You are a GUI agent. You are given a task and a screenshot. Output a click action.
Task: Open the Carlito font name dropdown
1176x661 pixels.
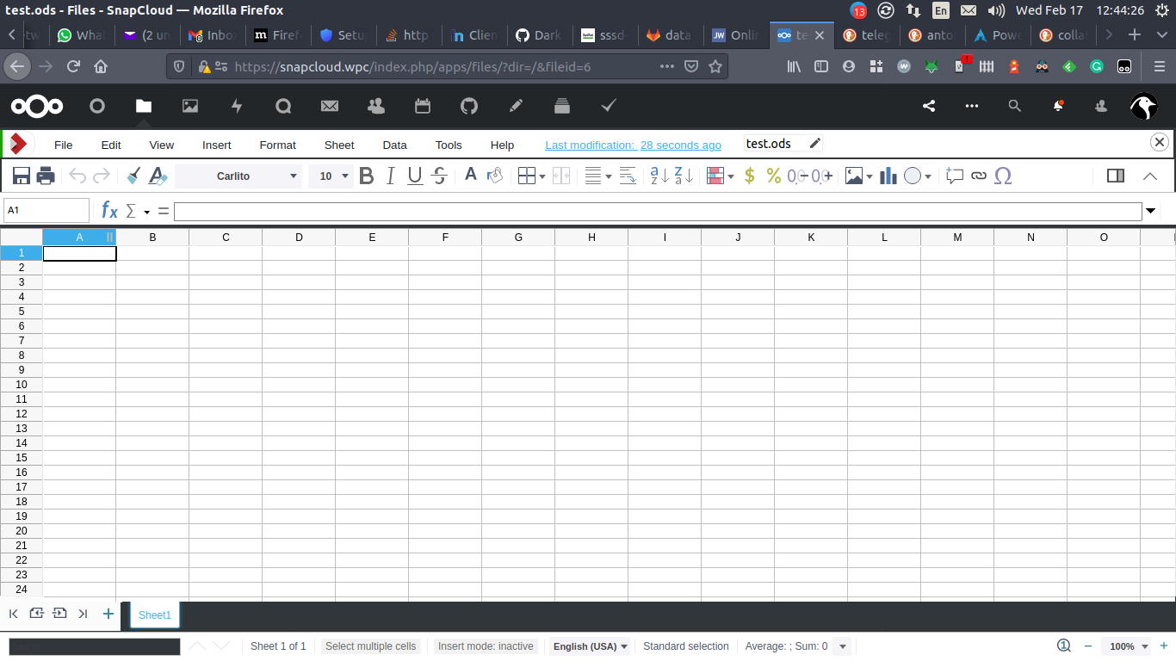pos(294,176)
